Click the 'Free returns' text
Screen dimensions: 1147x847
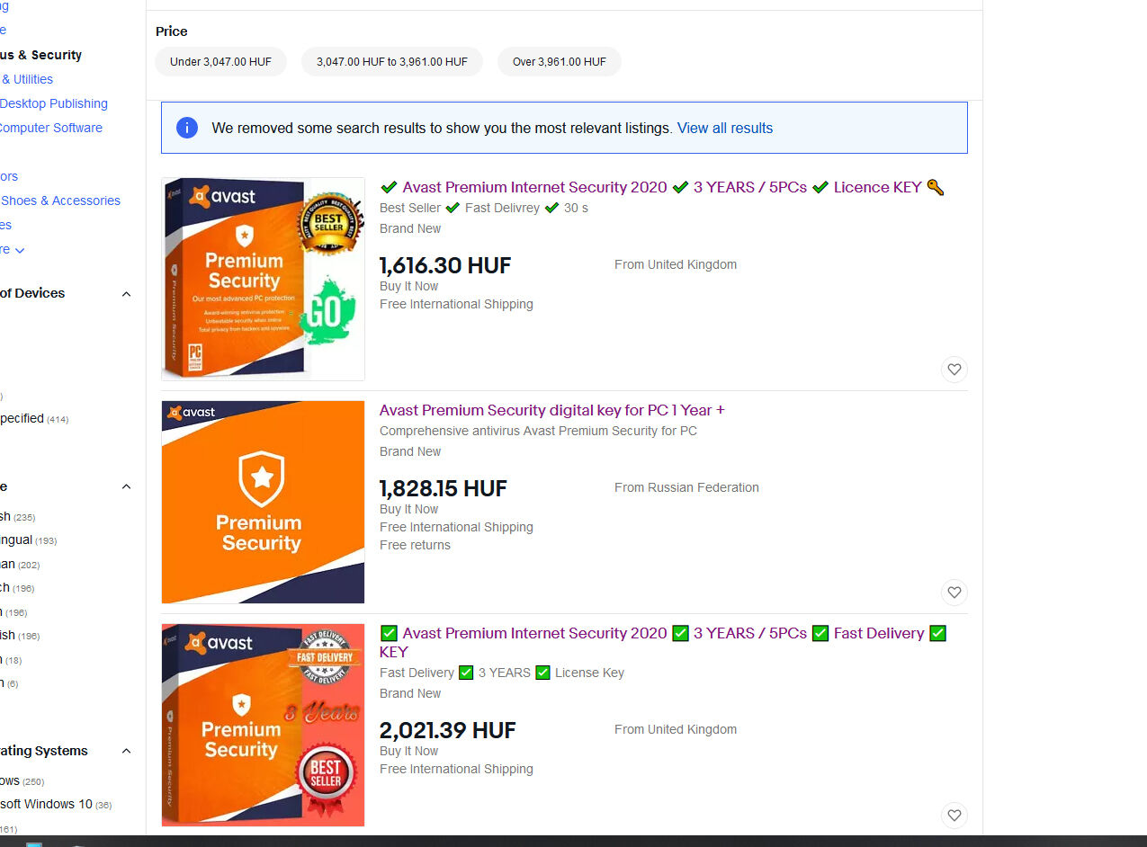(x=415, y=545)
